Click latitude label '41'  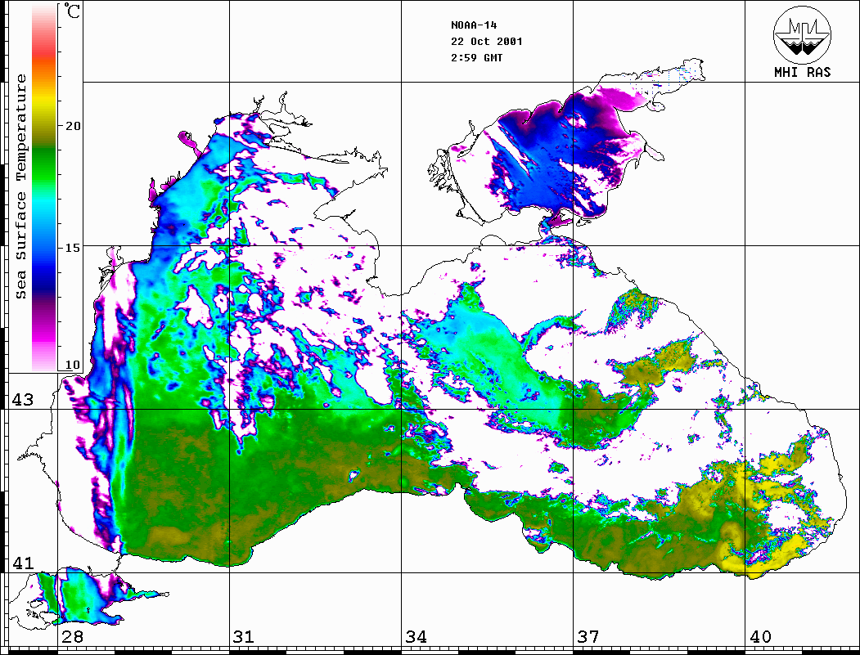22,563
